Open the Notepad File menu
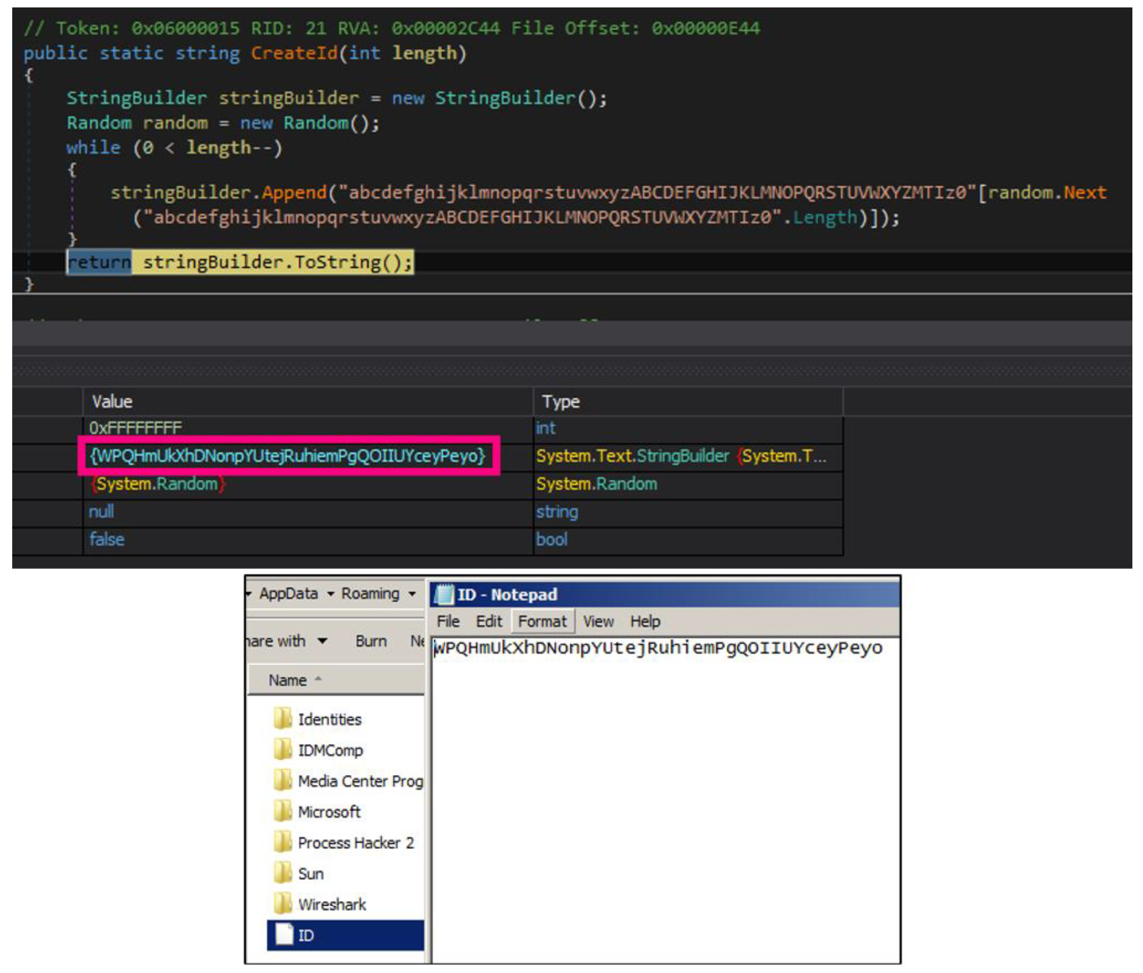Image resolution: width=1143 pixels, height=973 pixels. click(x=448, y=622)
